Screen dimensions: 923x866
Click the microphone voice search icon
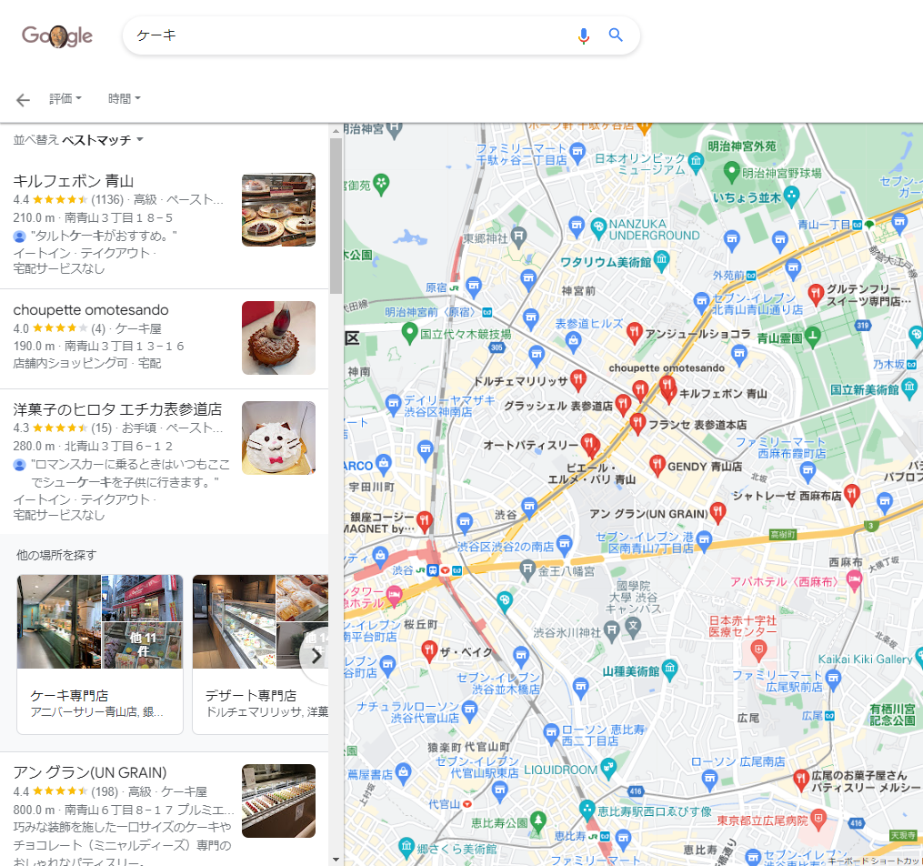[x=583, y=35]
